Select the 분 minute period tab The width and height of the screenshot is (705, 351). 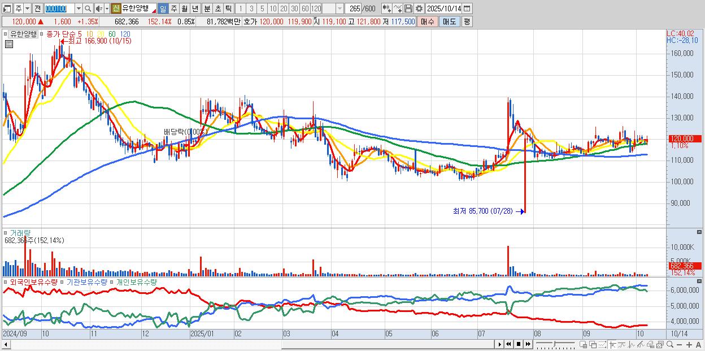pyautogui.click(x=207, y=8)
